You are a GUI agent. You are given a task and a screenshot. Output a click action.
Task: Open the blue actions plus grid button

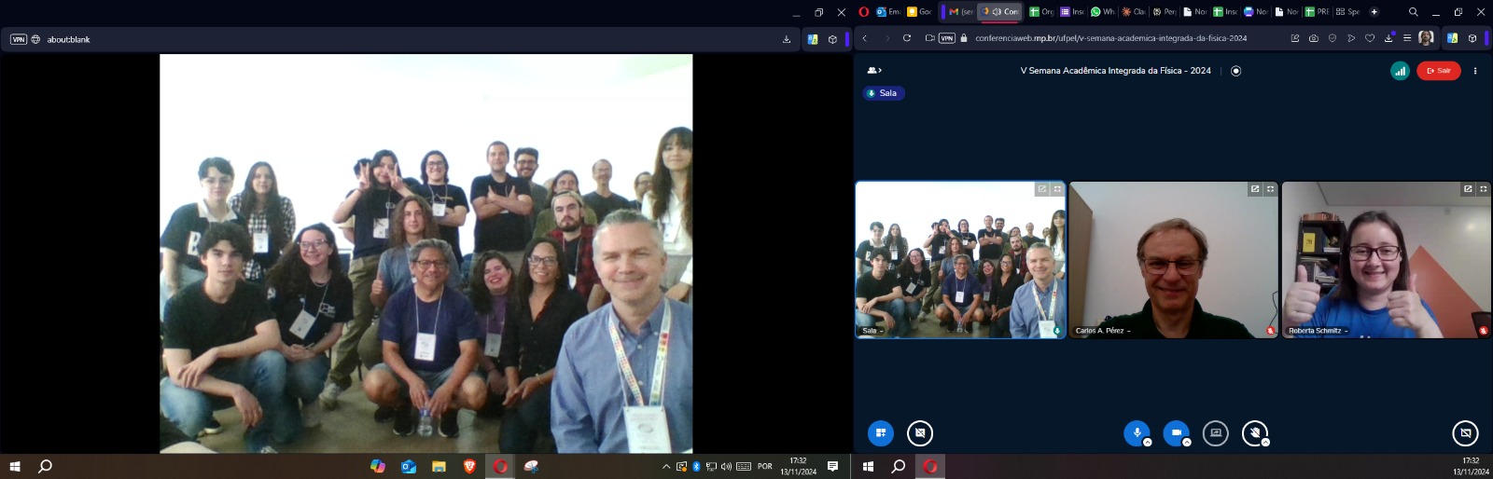[880, 433]
